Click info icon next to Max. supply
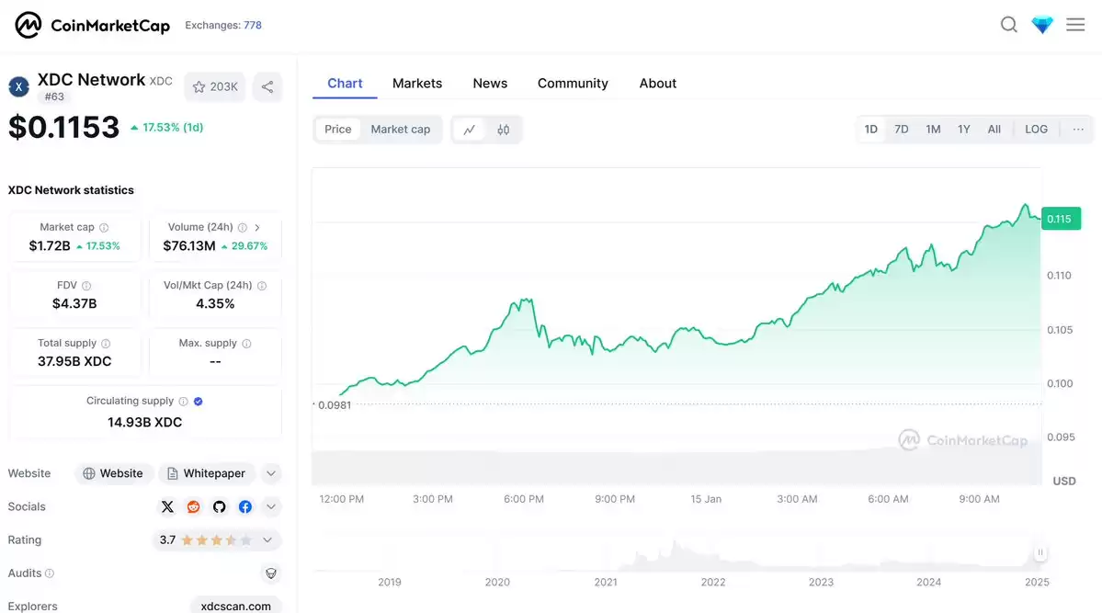 coord(246,344)
